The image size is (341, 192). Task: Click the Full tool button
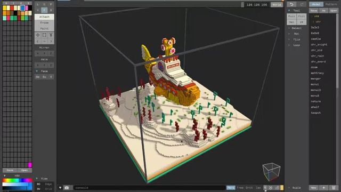click(x=291, y=17)
